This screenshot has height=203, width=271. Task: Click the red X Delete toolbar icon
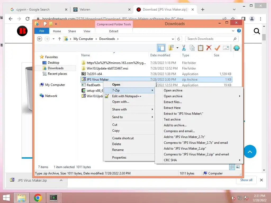[209, 48]
